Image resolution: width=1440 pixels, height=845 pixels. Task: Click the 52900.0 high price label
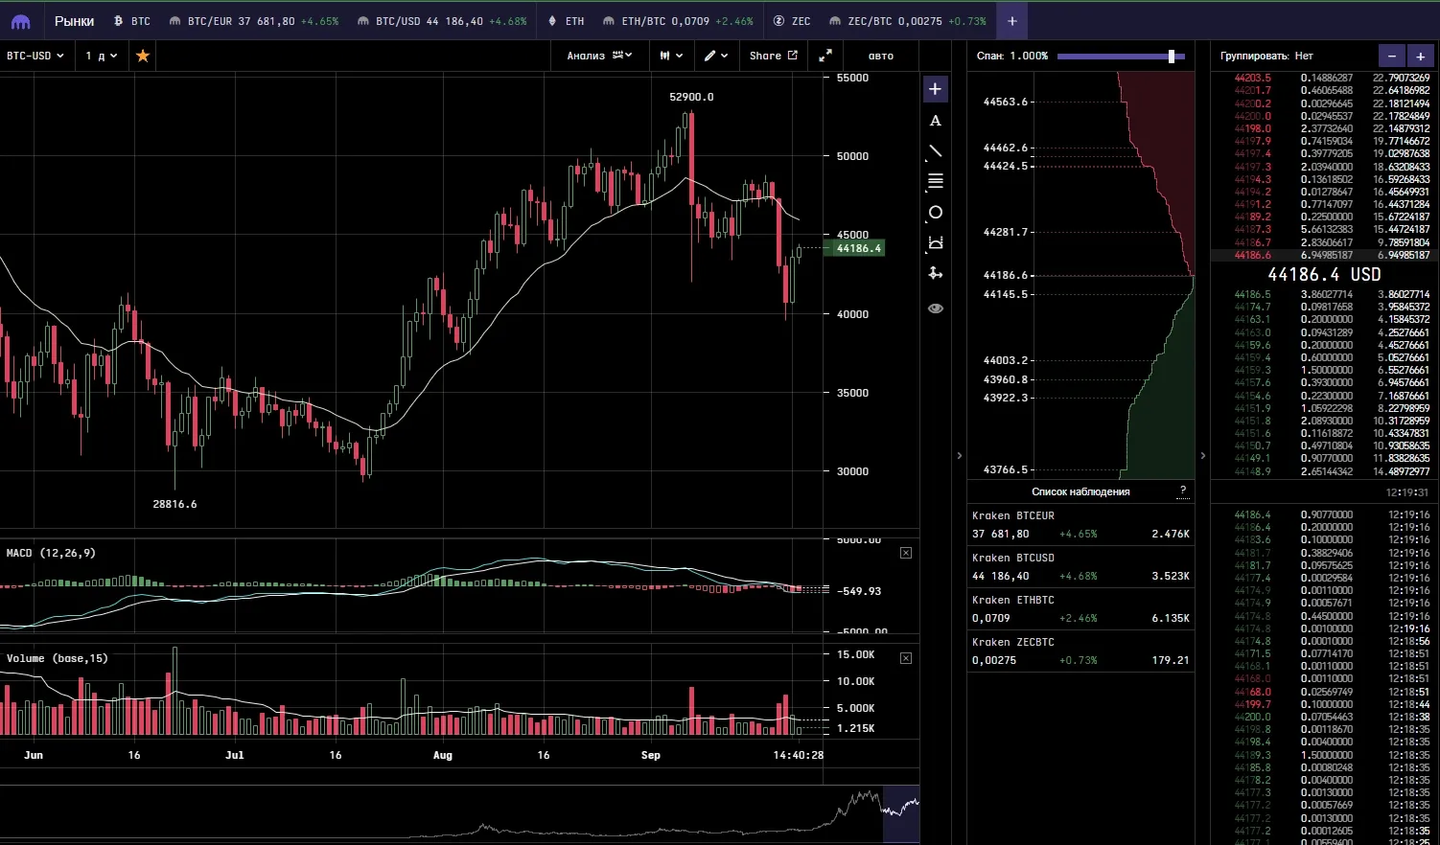pos(691,97)
